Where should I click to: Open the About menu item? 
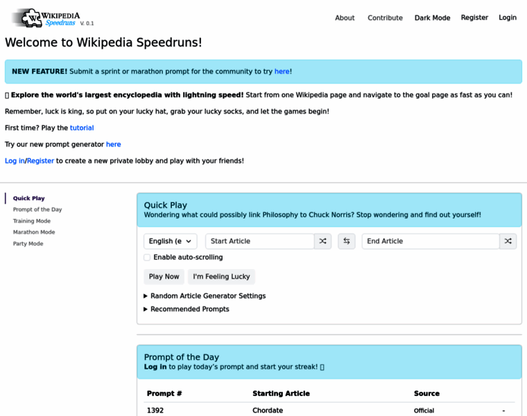[x=345, y=18]
